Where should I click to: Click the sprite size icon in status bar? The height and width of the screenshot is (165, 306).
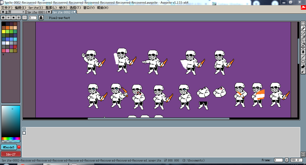click(x=165, y=160)
